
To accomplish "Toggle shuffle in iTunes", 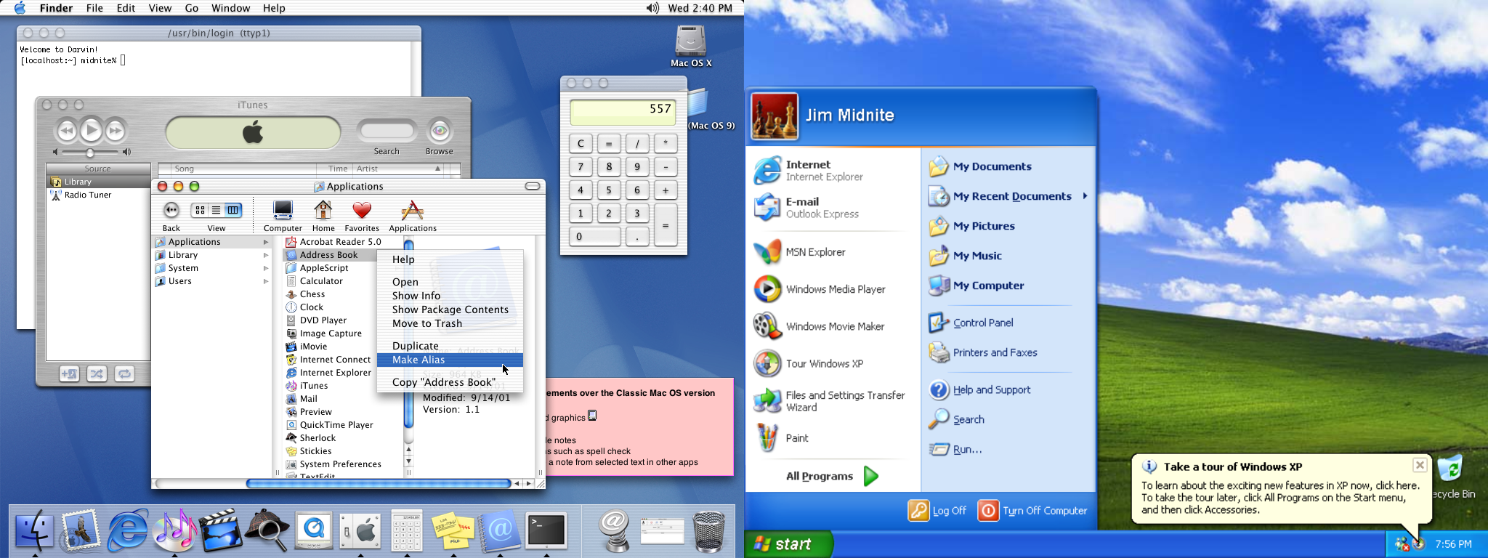I will click(97, 373).
